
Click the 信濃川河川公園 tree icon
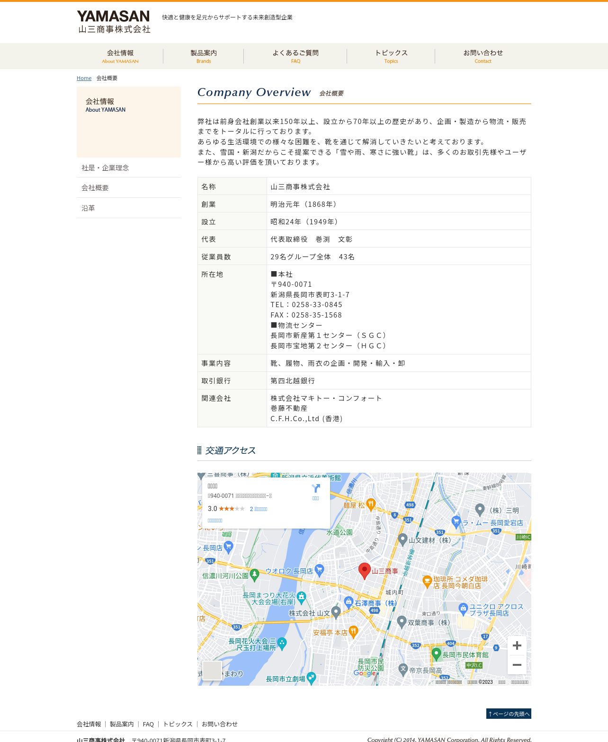254,575
